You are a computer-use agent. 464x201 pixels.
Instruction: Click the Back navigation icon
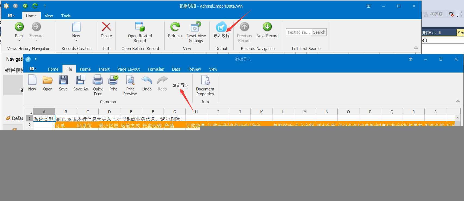pos(19,27)
